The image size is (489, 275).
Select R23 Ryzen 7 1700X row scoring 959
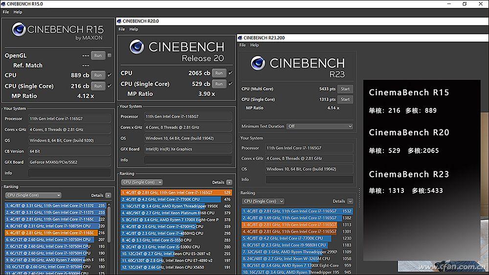click(297, 265)
